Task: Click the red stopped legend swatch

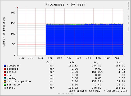Action: (x=5, y=69)
